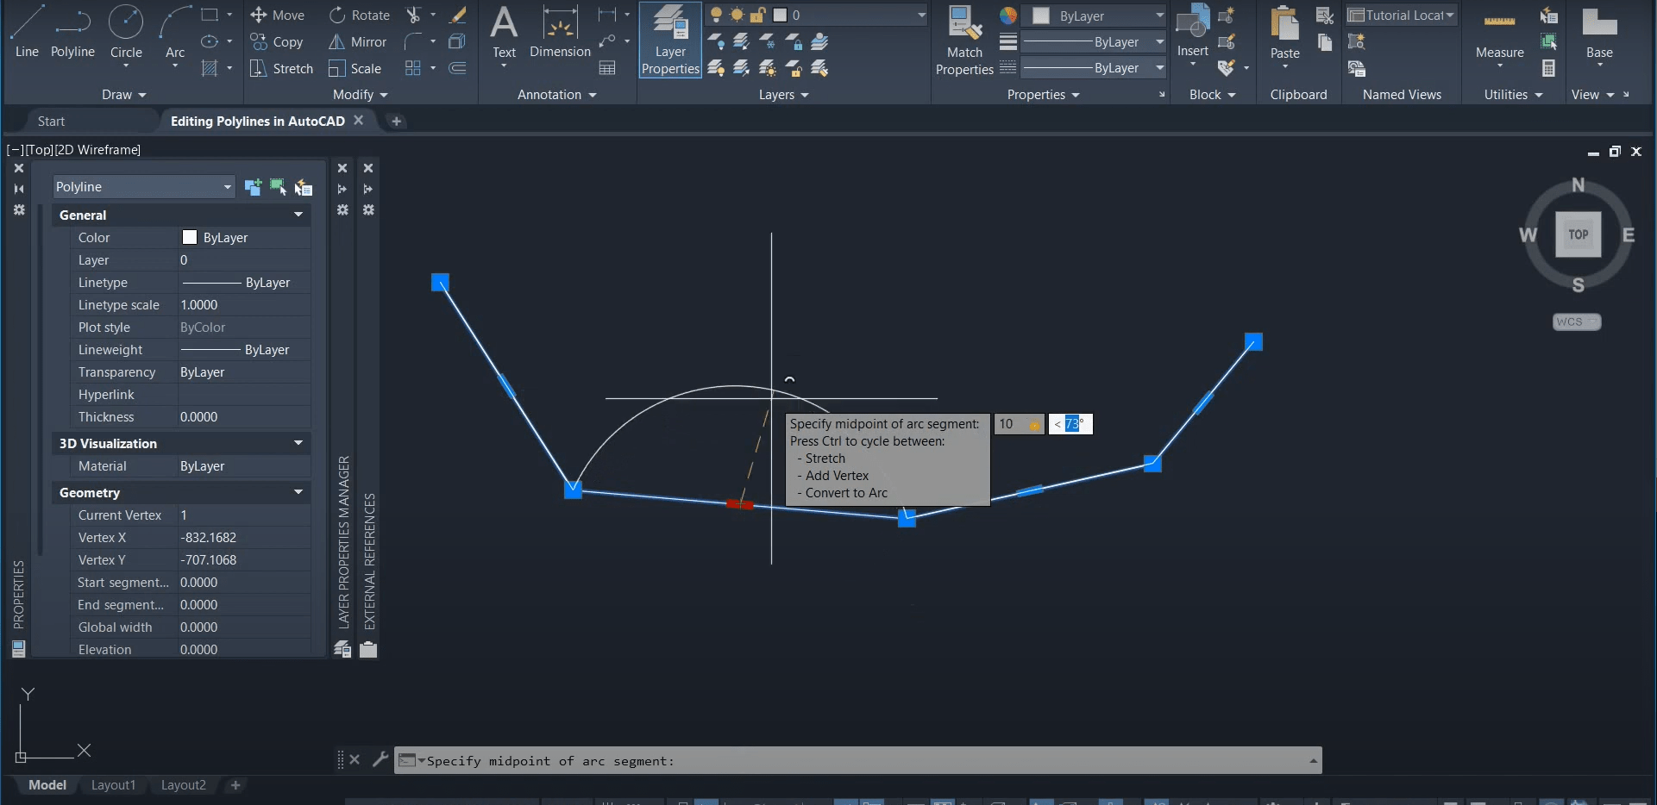Open the Polyline object selector dropdown
Image resolution: width=1657 pixels, height=805 pixels.
pyautogui.click(x=226, y=186)
